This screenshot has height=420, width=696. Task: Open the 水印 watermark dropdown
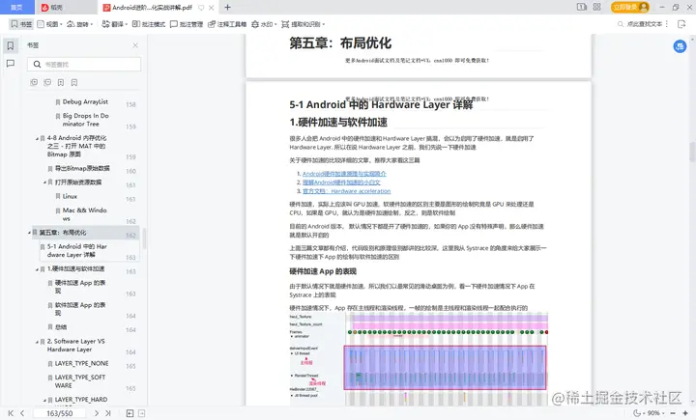tap(264, 24)
